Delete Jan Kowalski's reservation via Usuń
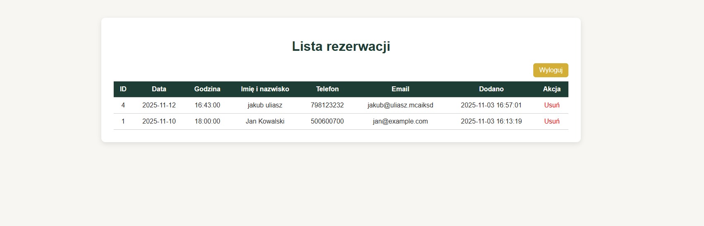This screenshot has width=704, height=226. click(x=551, y=121)
